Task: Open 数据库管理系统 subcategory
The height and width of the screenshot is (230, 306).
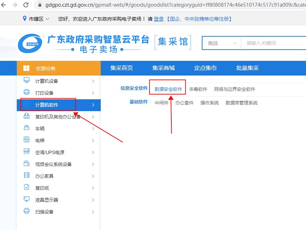Action: pos(242,103)
